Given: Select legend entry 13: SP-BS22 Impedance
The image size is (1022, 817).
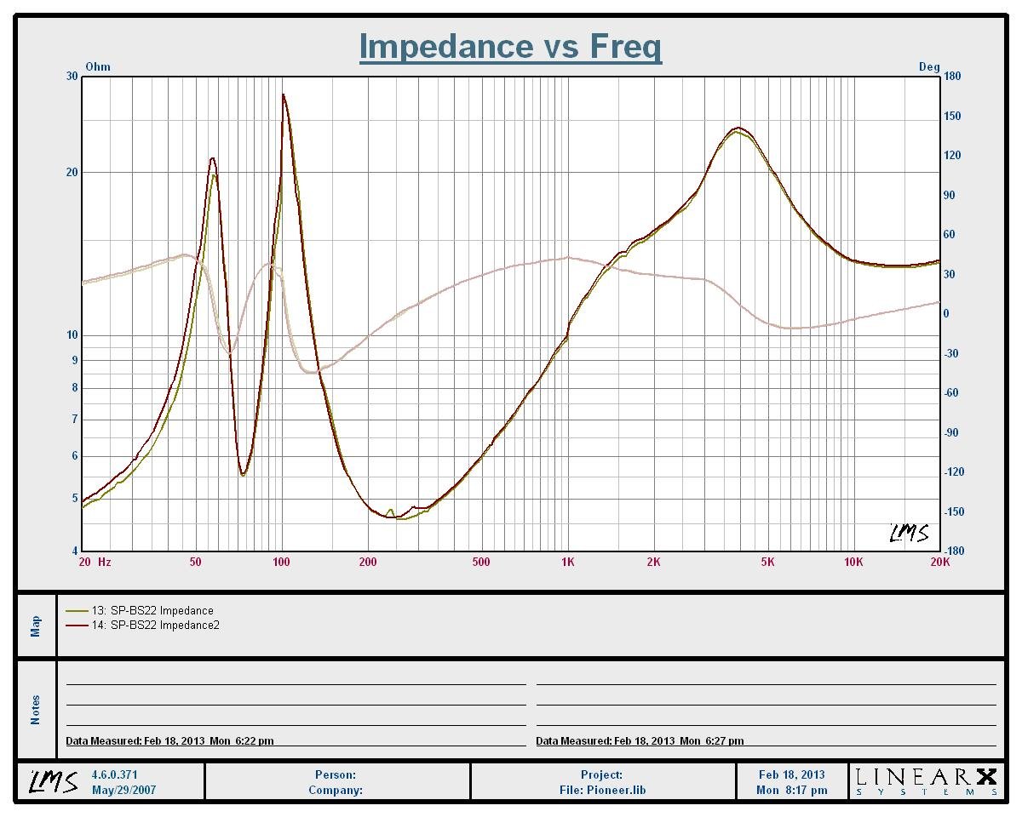Looking at the screenshot, I should click(152, 611).
